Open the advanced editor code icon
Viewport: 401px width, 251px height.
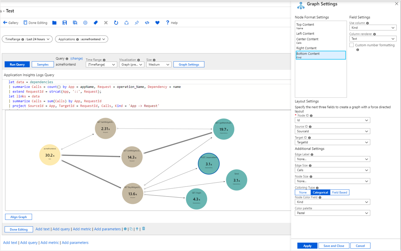[x=147, y=23]
